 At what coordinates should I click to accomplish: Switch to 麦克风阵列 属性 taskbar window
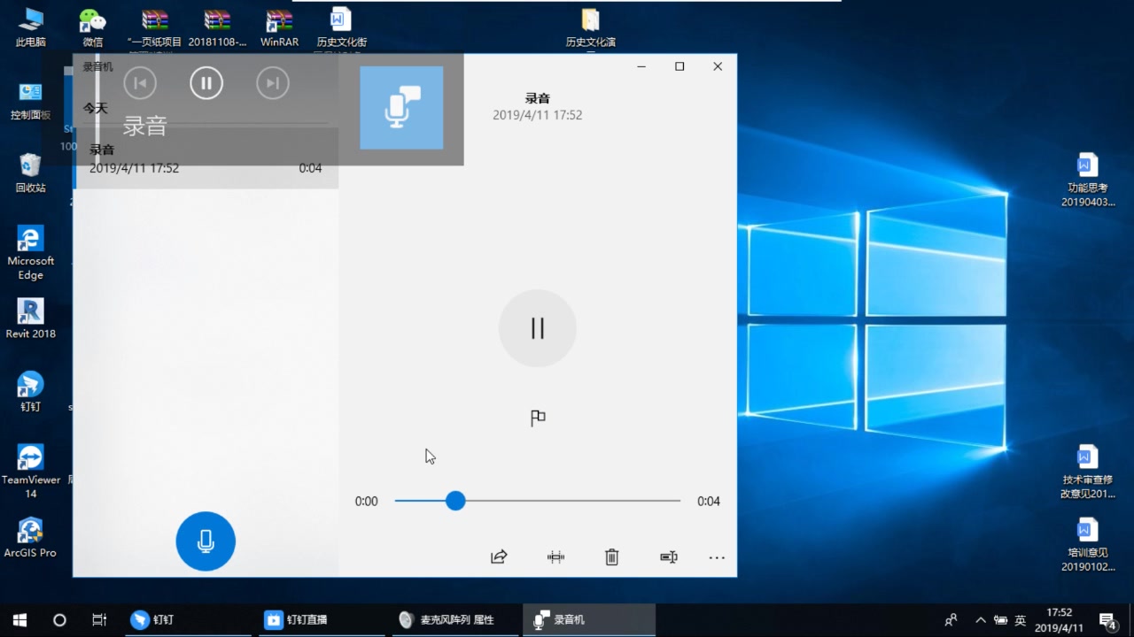tap(455, 620)
